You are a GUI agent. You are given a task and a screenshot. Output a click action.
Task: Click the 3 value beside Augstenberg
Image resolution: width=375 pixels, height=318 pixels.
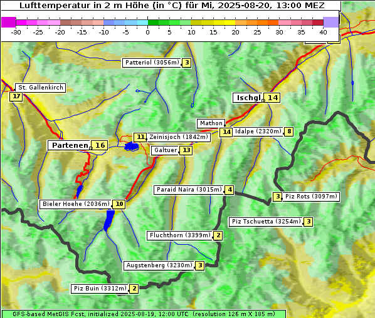(200, 265)
